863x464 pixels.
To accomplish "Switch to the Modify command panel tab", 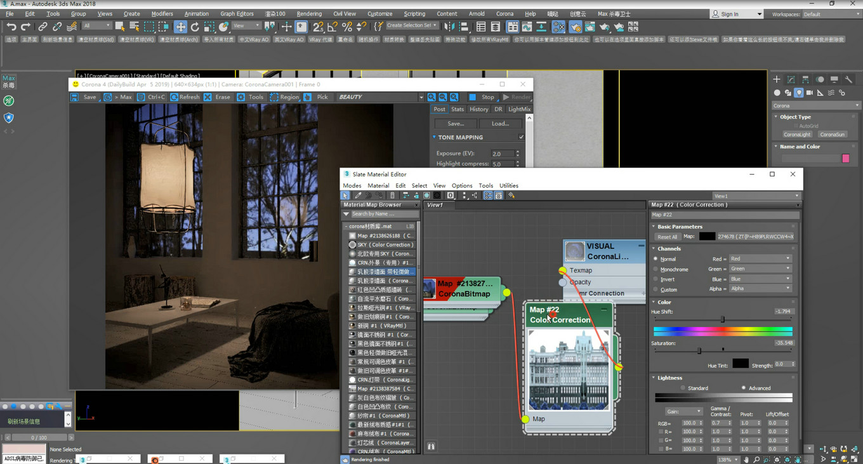I will (x=791, y=79).
